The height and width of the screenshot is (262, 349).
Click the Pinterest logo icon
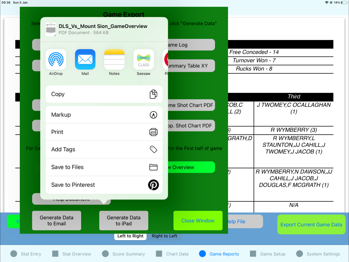[153, 185]
